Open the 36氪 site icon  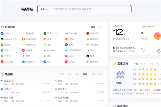[x=2, y=33]
